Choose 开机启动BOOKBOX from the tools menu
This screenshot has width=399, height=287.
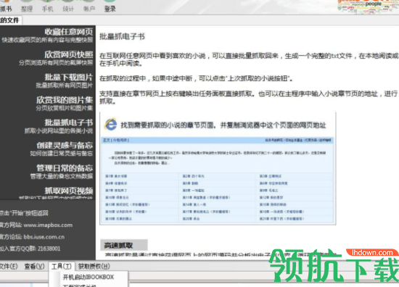(89, 277)
